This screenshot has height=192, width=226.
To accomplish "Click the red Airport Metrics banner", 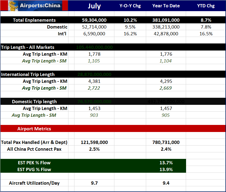I will coord(34,129).
